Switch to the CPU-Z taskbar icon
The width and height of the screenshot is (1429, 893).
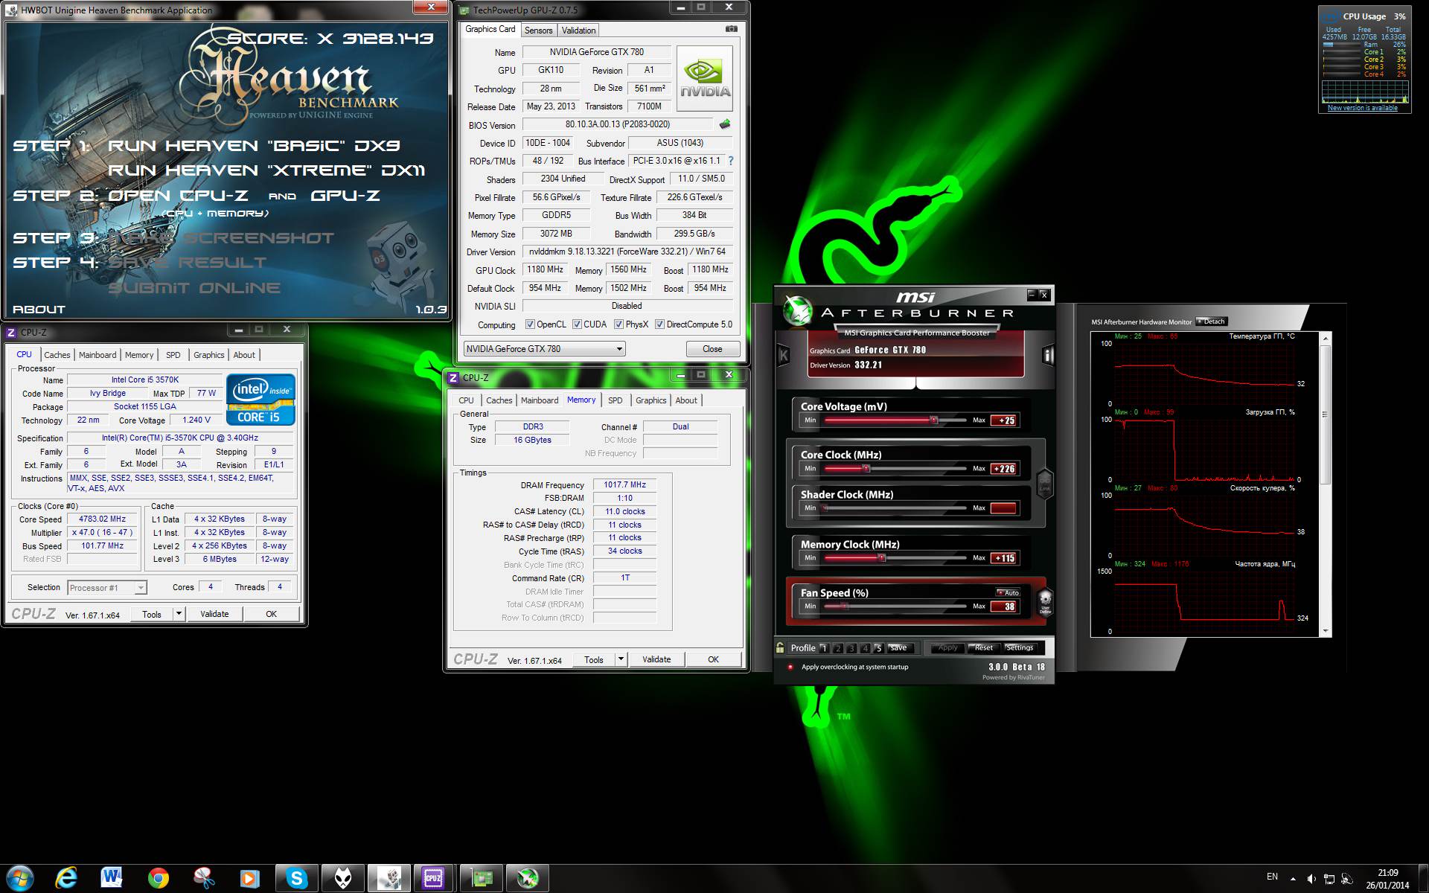click(433, 878)
